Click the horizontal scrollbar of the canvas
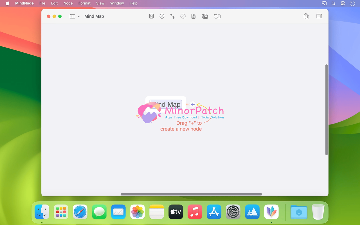 point(191,194)
